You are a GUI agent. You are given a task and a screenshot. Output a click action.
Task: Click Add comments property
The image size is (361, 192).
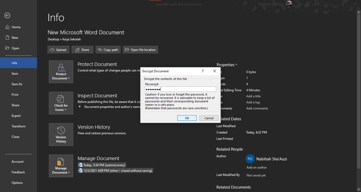coord(257,108)
